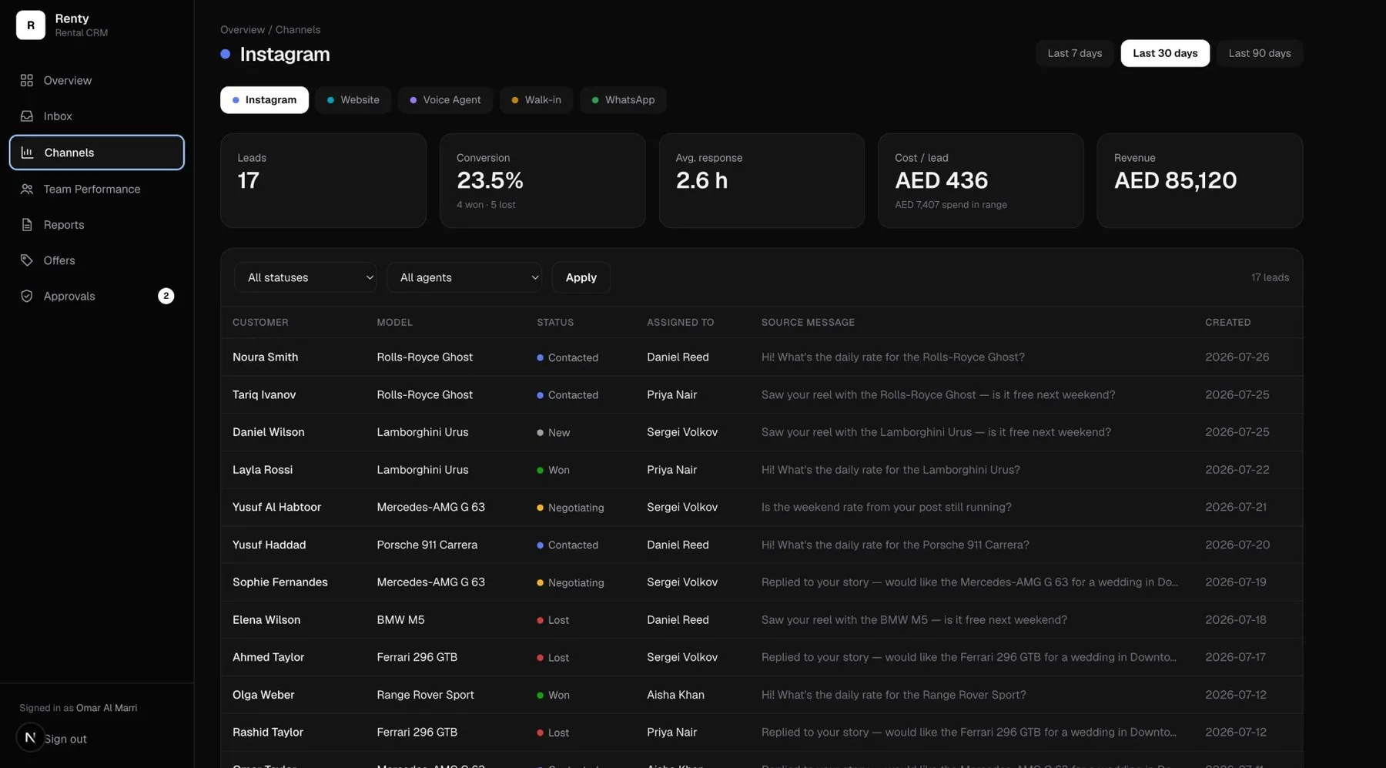
Task: Click the BMW M5 model cell
Action: 400,619
